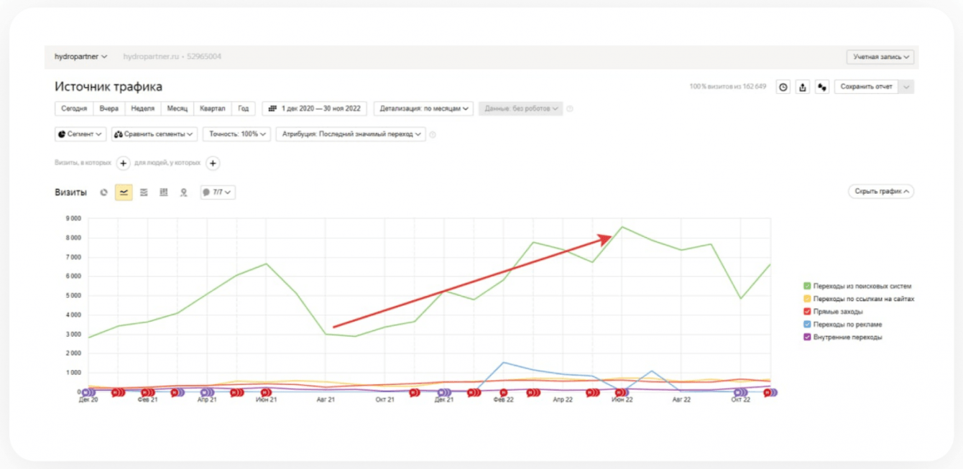The height and width of the screenshot is (469, 963).
Task: Add a visit condition with plus button
Action: pyautogui.click(x=124, y=163)
